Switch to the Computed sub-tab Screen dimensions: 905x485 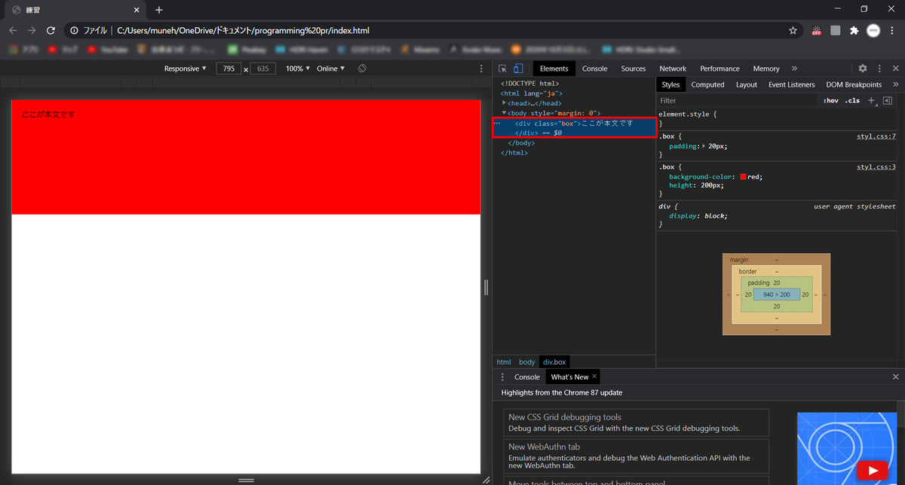[707, 84]
